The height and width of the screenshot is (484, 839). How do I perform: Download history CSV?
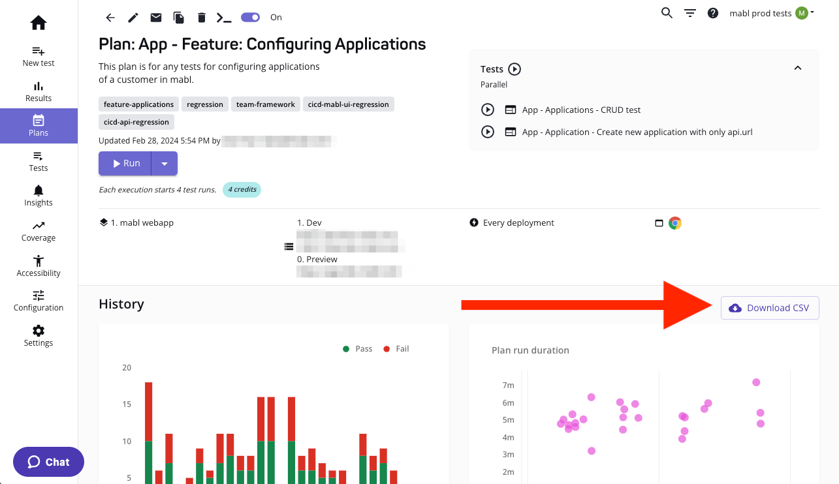coord(770,308)
